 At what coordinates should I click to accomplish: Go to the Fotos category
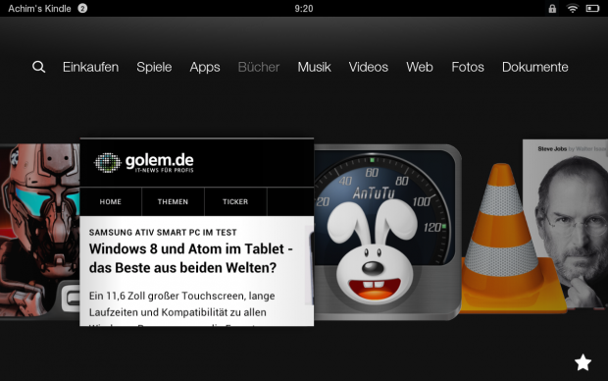click(468, 67)
